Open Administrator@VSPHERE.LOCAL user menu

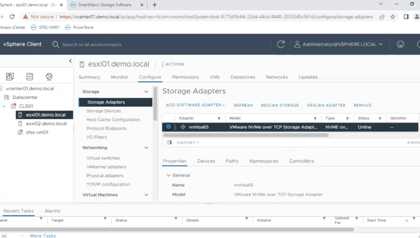tap(339, 44)
